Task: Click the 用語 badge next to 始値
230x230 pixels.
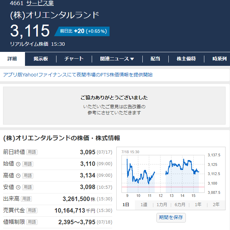Action: (28, 164)
